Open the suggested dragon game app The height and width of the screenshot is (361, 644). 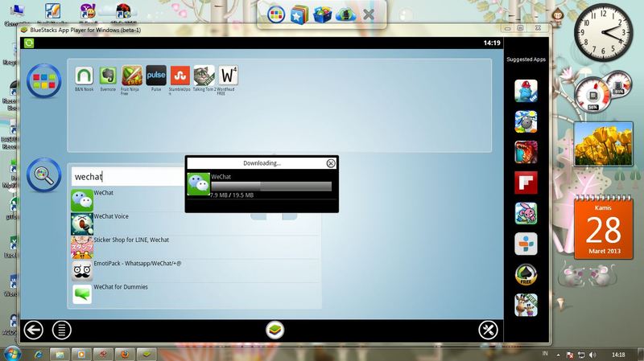click(526, 152)
